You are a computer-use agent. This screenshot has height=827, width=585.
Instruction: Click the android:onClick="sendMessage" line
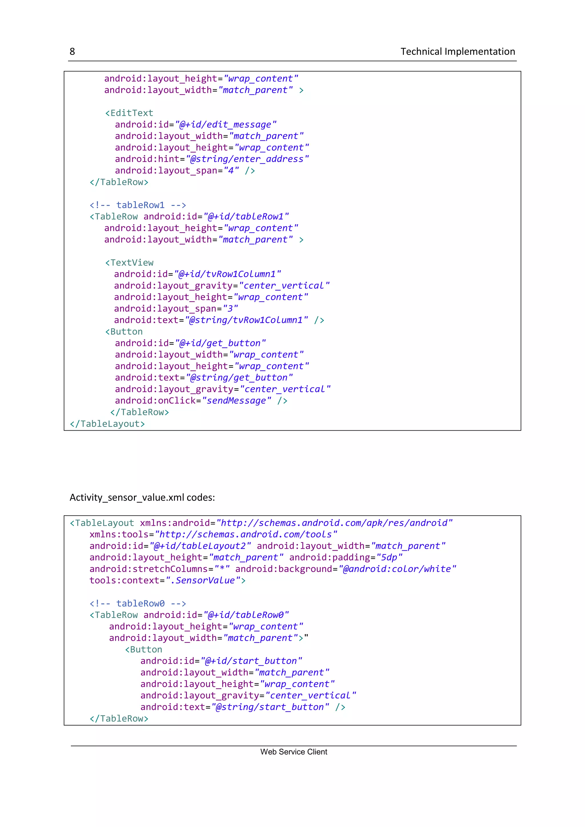click(x=201, y=401)
